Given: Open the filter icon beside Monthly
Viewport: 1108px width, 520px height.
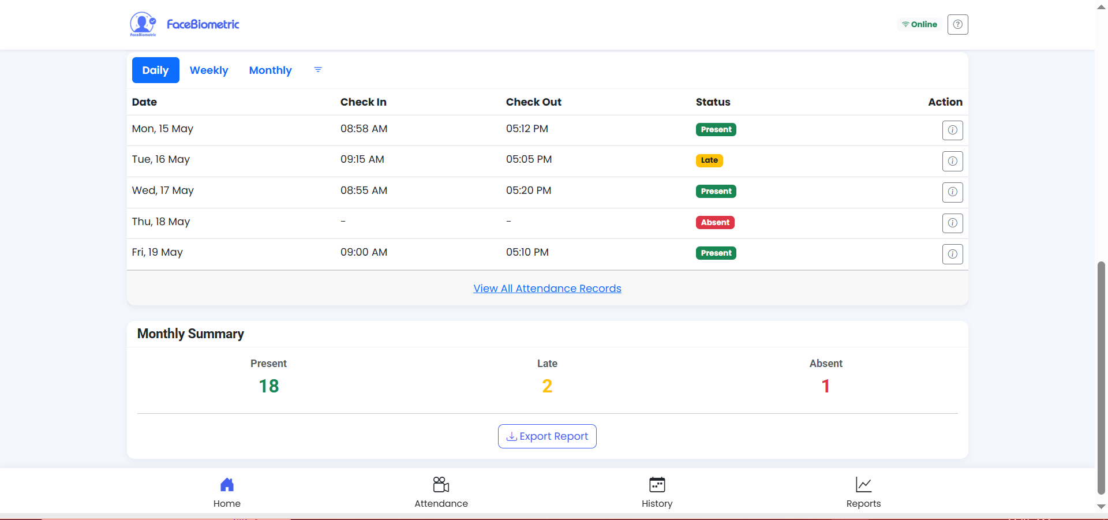Looking at the screenshot, I should [x=318, y=70].
